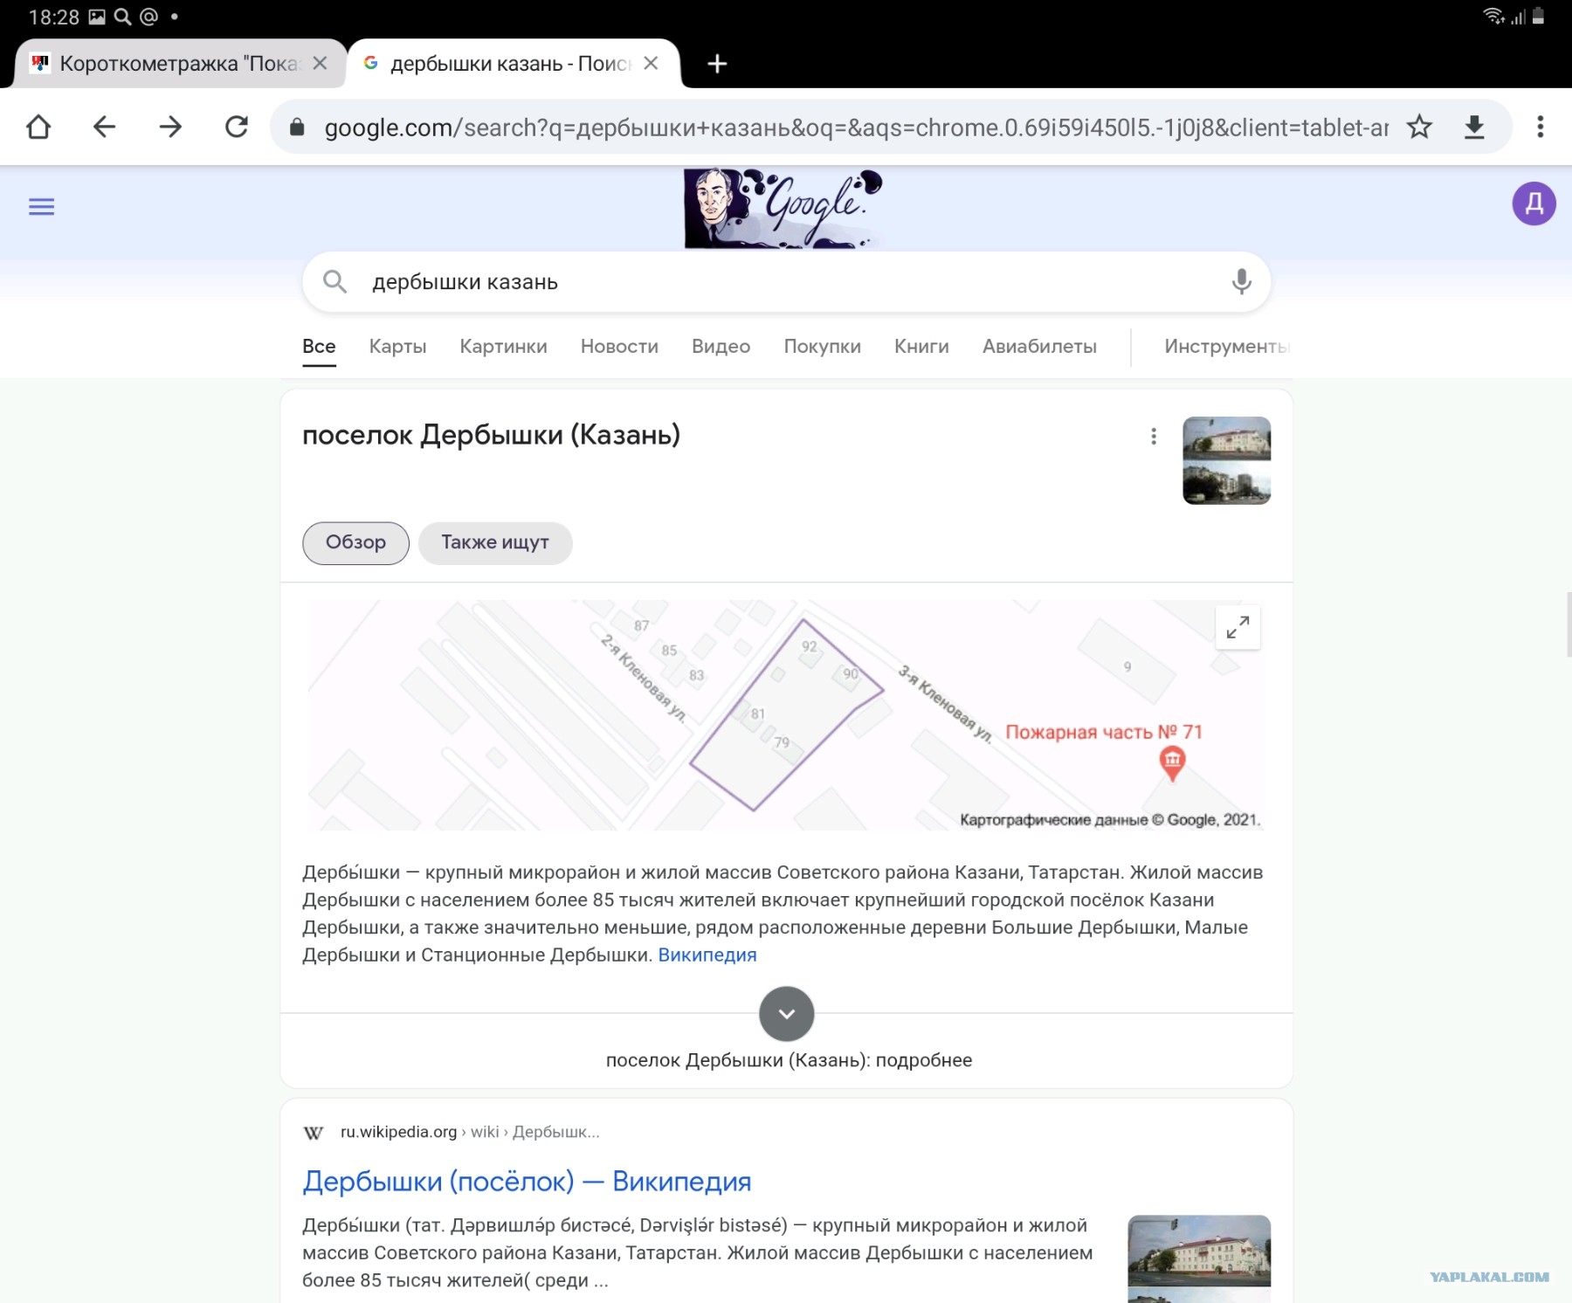Go forward with the forward arrow
Screen dimensions: 1572x1303
(x=170, y=128)
